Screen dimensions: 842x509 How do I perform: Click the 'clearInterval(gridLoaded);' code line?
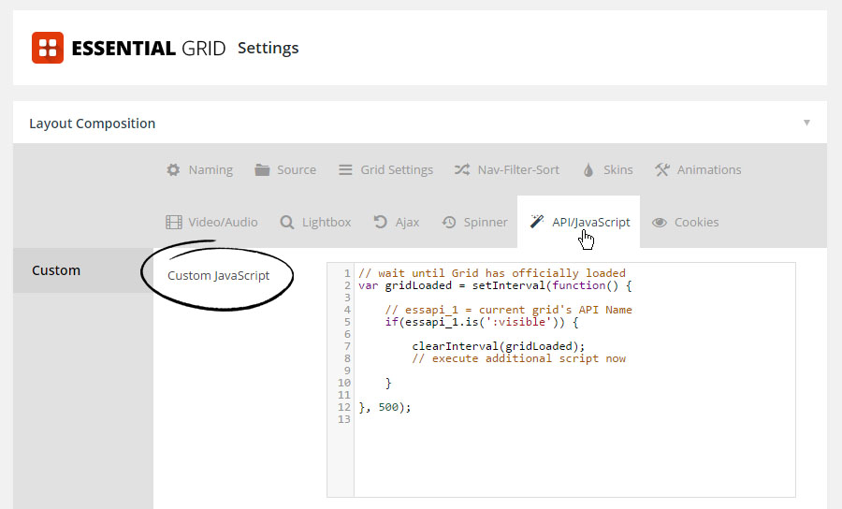click(x=499, y=346)
